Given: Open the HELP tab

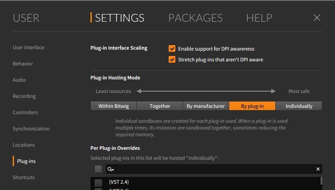Looking at the screenshot, I should click(x=259, y=18).
